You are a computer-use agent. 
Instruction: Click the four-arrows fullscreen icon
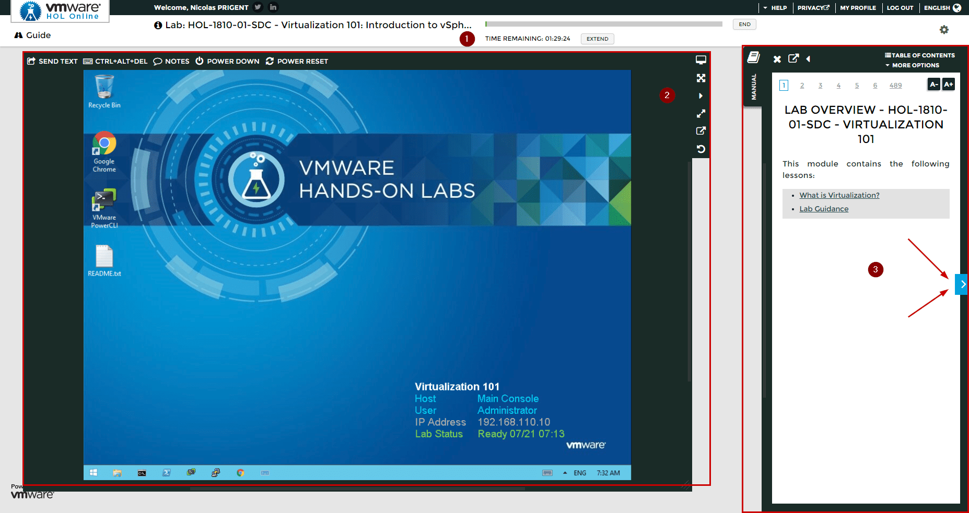coord(701,78)
